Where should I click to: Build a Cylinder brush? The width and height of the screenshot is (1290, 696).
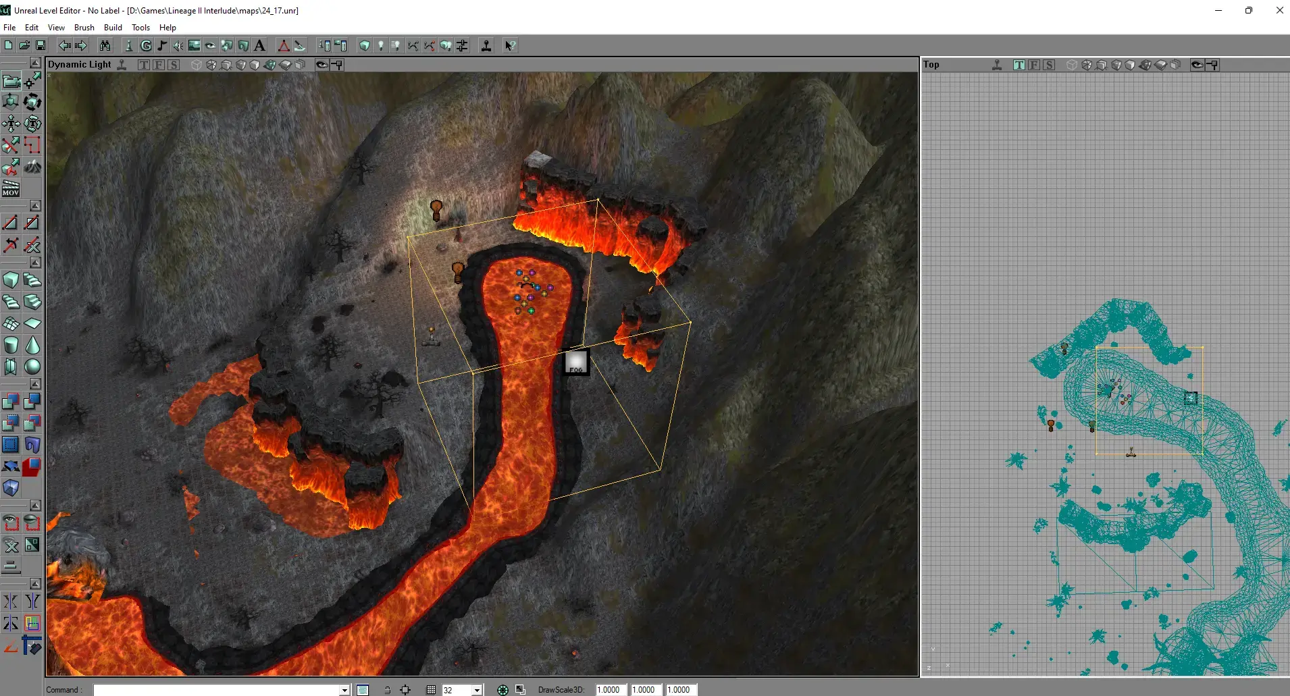click(11, 345)
